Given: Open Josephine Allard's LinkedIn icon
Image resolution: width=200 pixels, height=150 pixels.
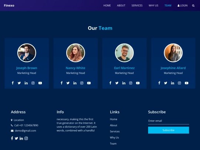Looking at the screenshot, I should (x=173, y=83).
